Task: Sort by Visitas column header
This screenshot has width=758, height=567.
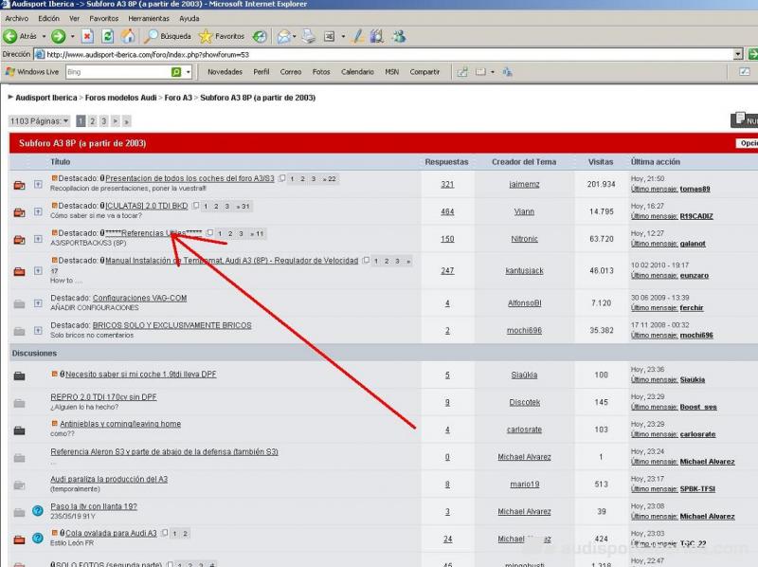Action: click(601, 162)
